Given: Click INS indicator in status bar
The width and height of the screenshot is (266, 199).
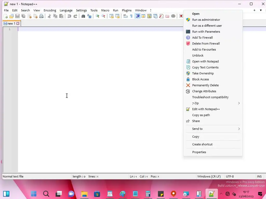Looking at the screenshot, I should coord(259,176).
